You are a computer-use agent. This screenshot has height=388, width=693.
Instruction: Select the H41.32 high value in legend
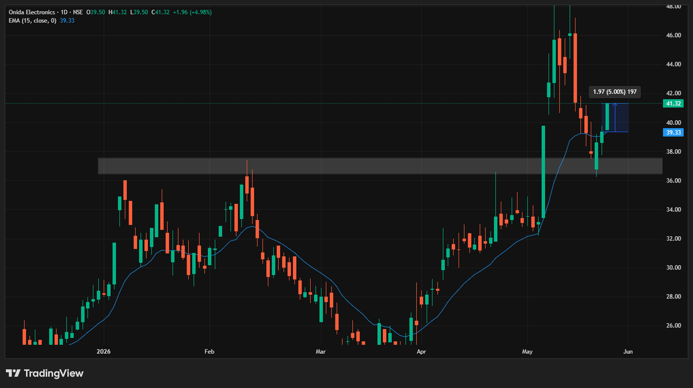click(x=118, y=12)
